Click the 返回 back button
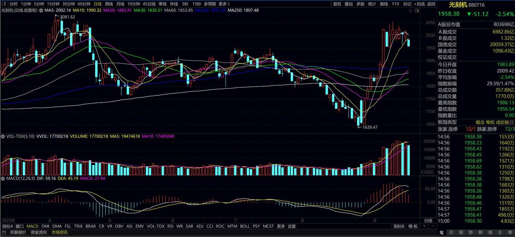 (x=431, y=4)
